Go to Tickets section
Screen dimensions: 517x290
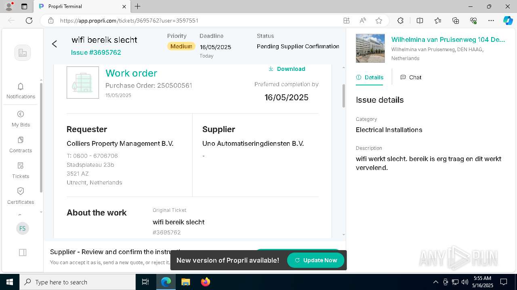point(21,170)
